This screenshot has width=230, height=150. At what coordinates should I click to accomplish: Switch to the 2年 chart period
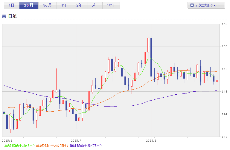pyautogui.click(x=80, y=5)
